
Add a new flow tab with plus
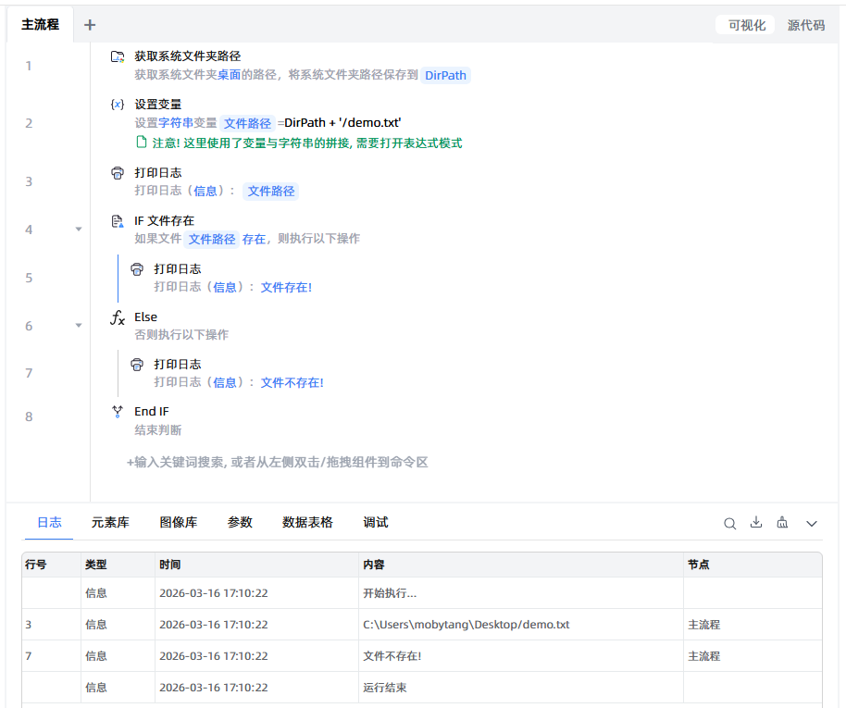[90, 25]
